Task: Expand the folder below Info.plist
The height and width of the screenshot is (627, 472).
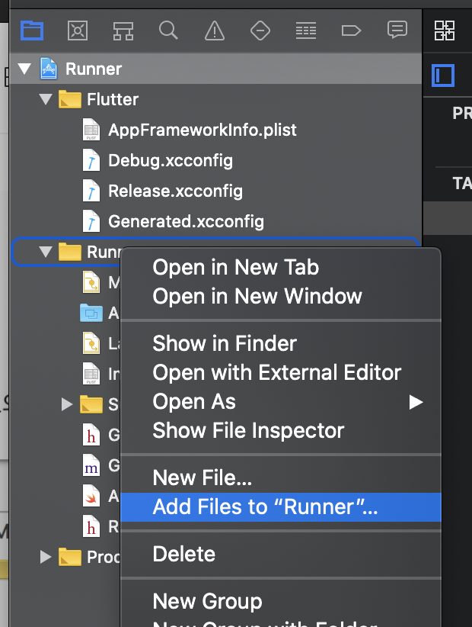Action: (67, 404)
